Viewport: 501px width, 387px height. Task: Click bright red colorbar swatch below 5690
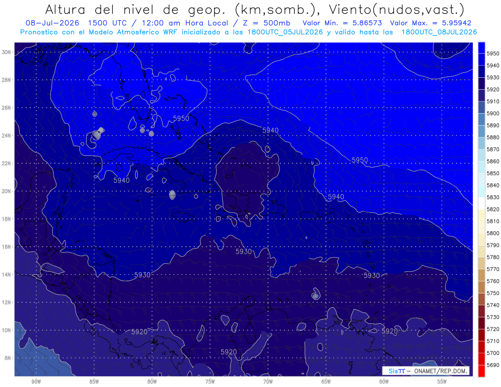tap(481, 371)
